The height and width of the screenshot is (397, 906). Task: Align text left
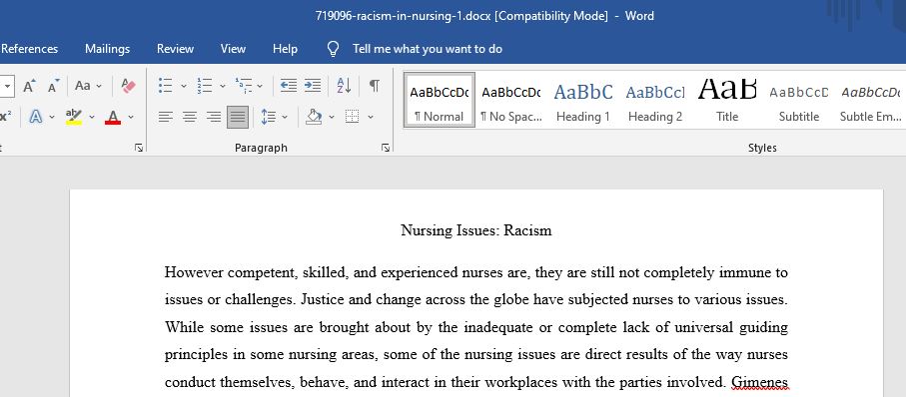(166, 117)
